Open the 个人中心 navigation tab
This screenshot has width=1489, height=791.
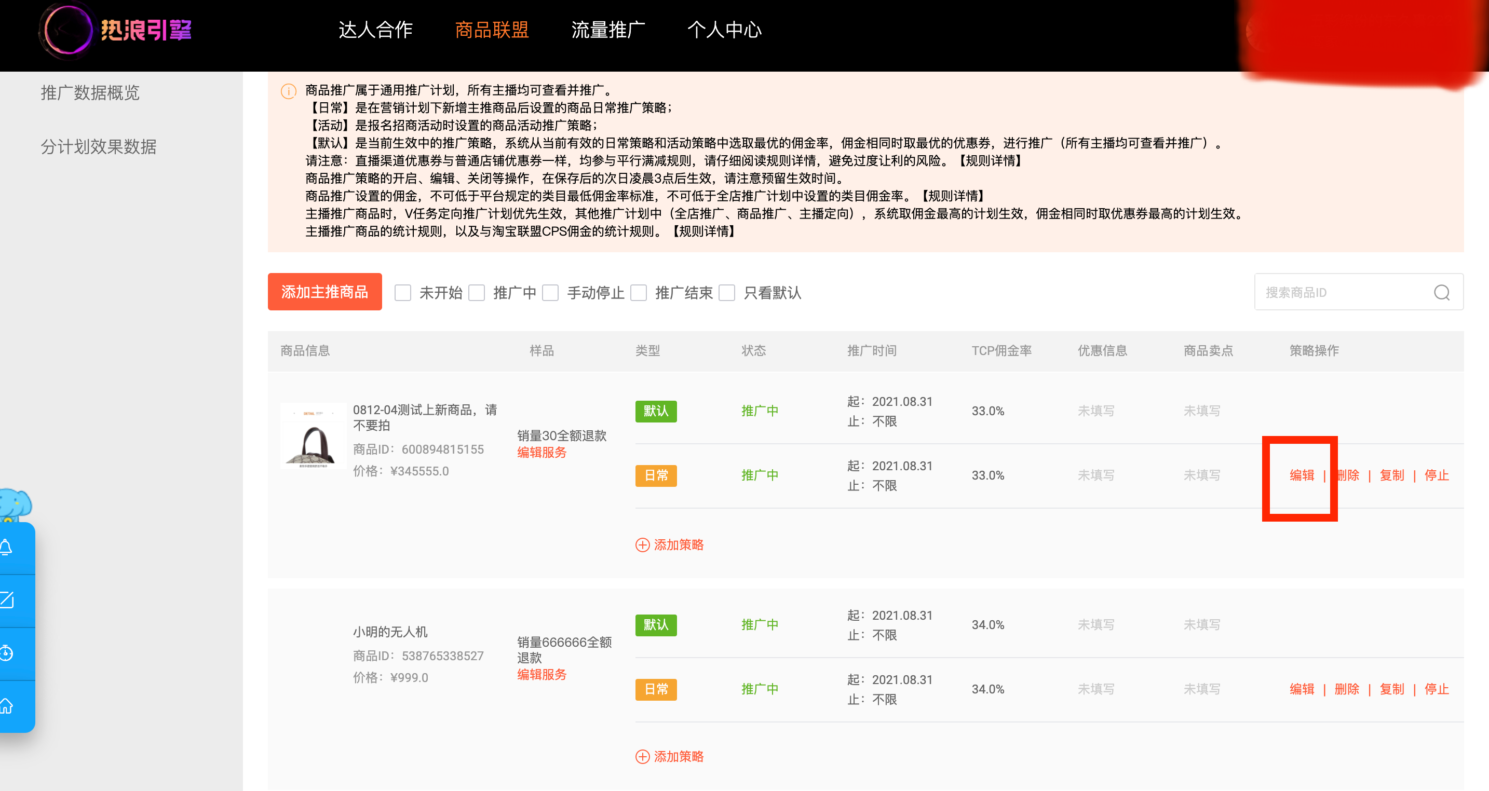[x=724, y=30]
